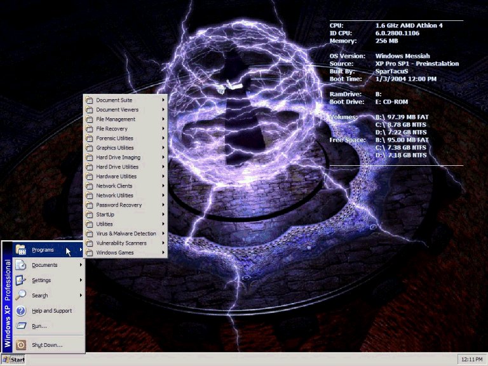
Task: Open the Hardware Utilities menu entry
Action: click(x=126, y=177)
